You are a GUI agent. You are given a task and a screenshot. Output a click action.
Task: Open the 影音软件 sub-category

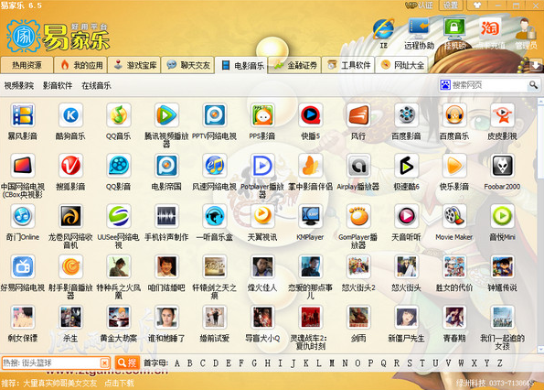pyautogui.click(x=58, y=86)
